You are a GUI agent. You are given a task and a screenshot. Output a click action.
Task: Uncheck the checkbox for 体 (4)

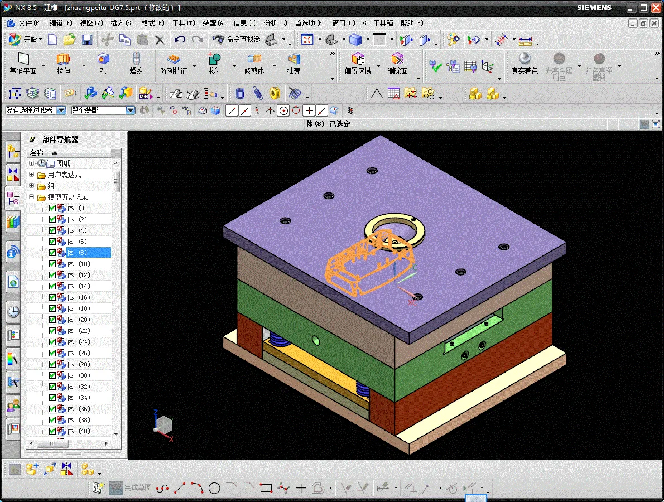52,230
